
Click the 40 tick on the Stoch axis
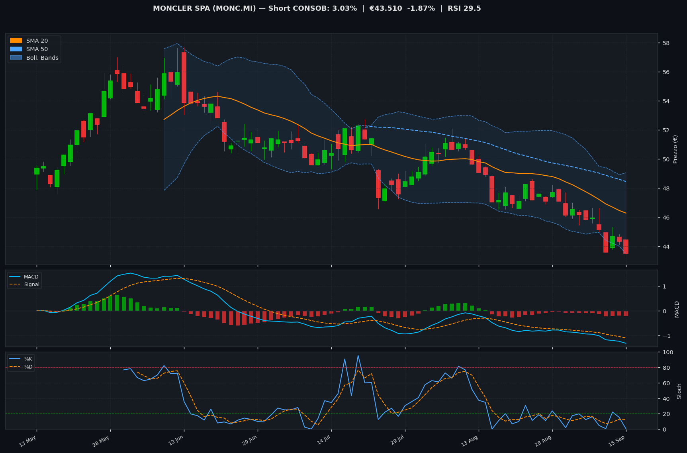pos(666,399)
